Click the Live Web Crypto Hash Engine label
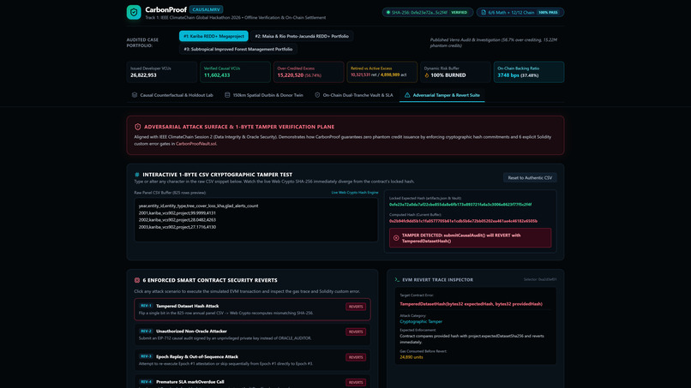 [x=355, y=193]
